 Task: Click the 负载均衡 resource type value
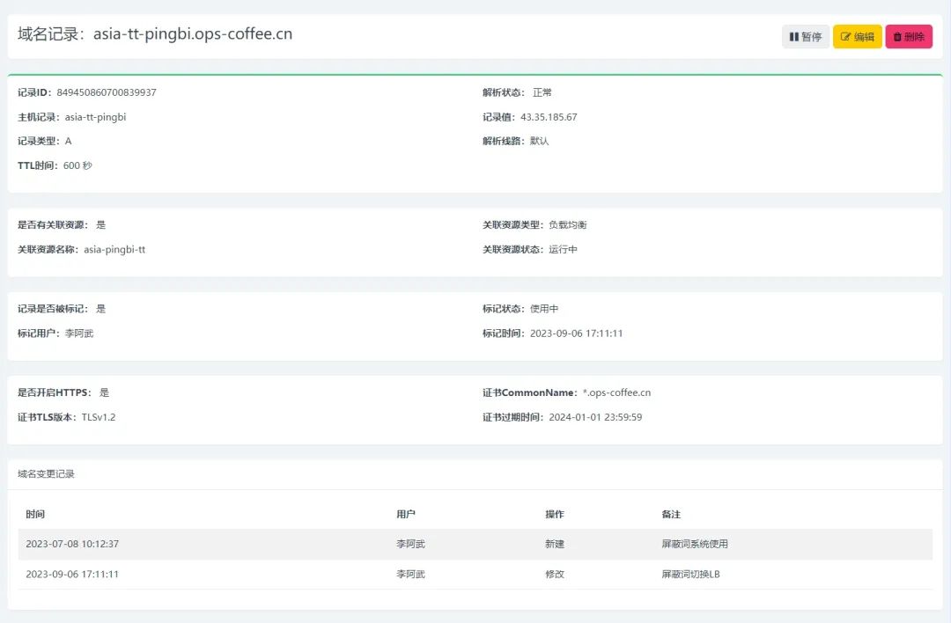click(567, 224)
